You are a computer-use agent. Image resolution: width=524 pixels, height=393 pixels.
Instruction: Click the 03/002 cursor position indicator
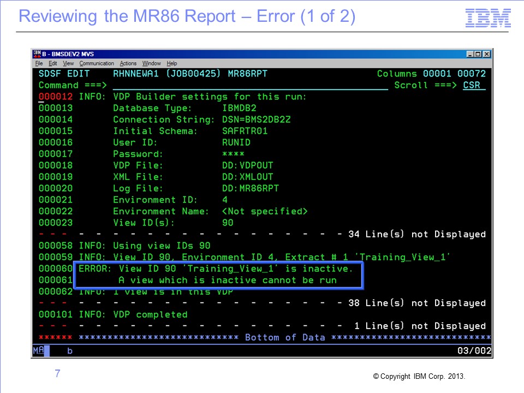474,351
